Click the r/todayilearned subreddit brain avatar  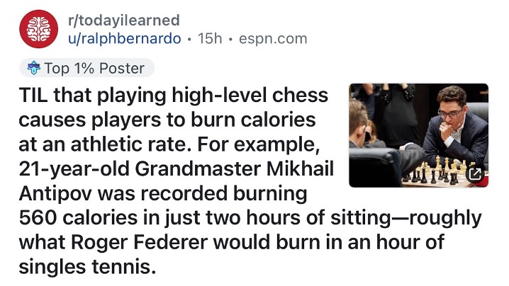click(39, 29)
